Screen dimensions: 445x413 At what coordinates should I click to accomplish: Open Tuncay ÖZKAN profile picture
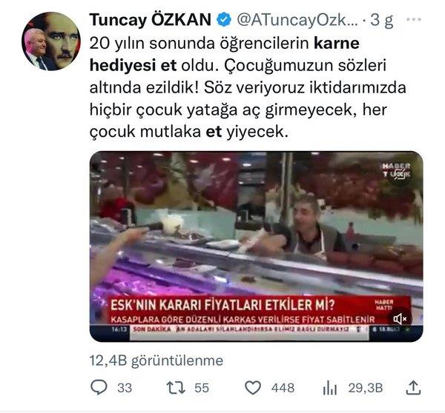(51, 41)
